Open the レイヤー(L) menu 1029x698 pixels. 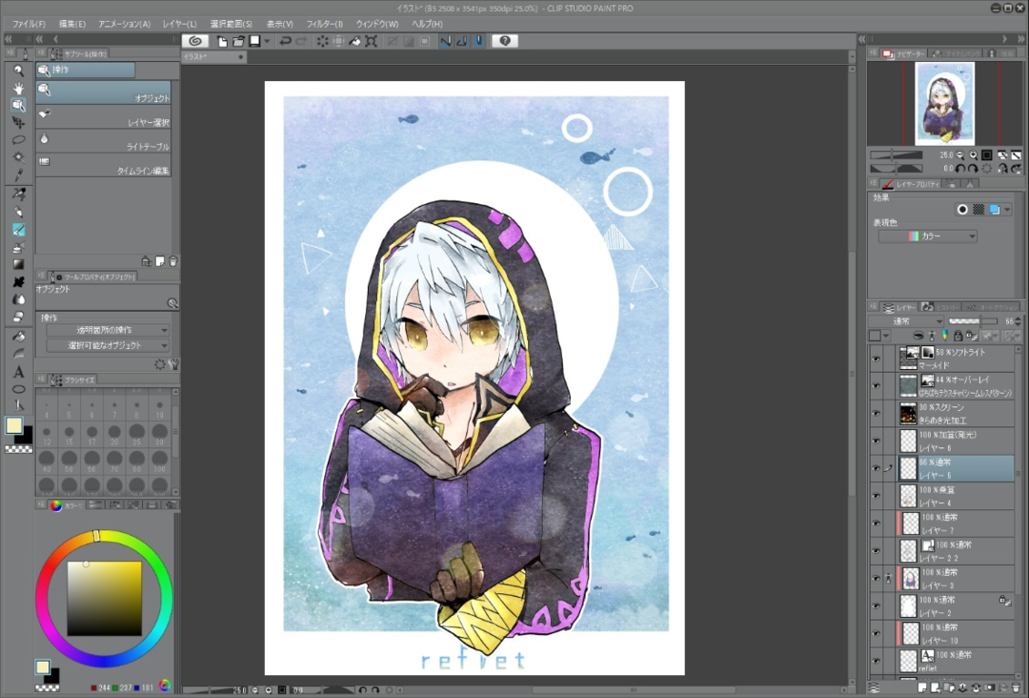click(x=180, y=23)
